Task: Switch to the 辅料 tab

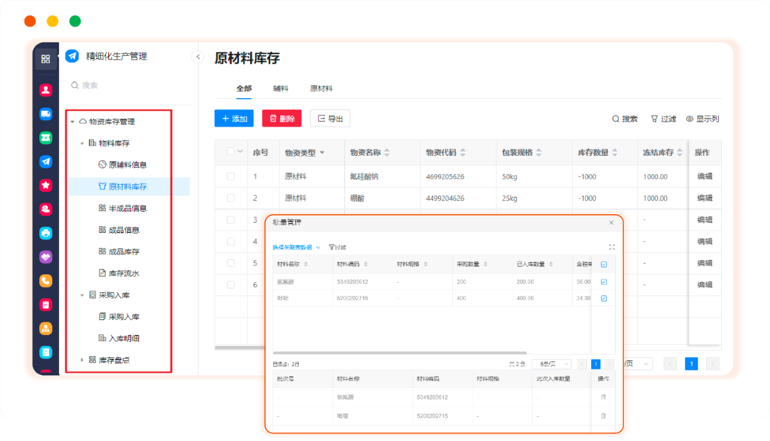Action: [280, 88]
